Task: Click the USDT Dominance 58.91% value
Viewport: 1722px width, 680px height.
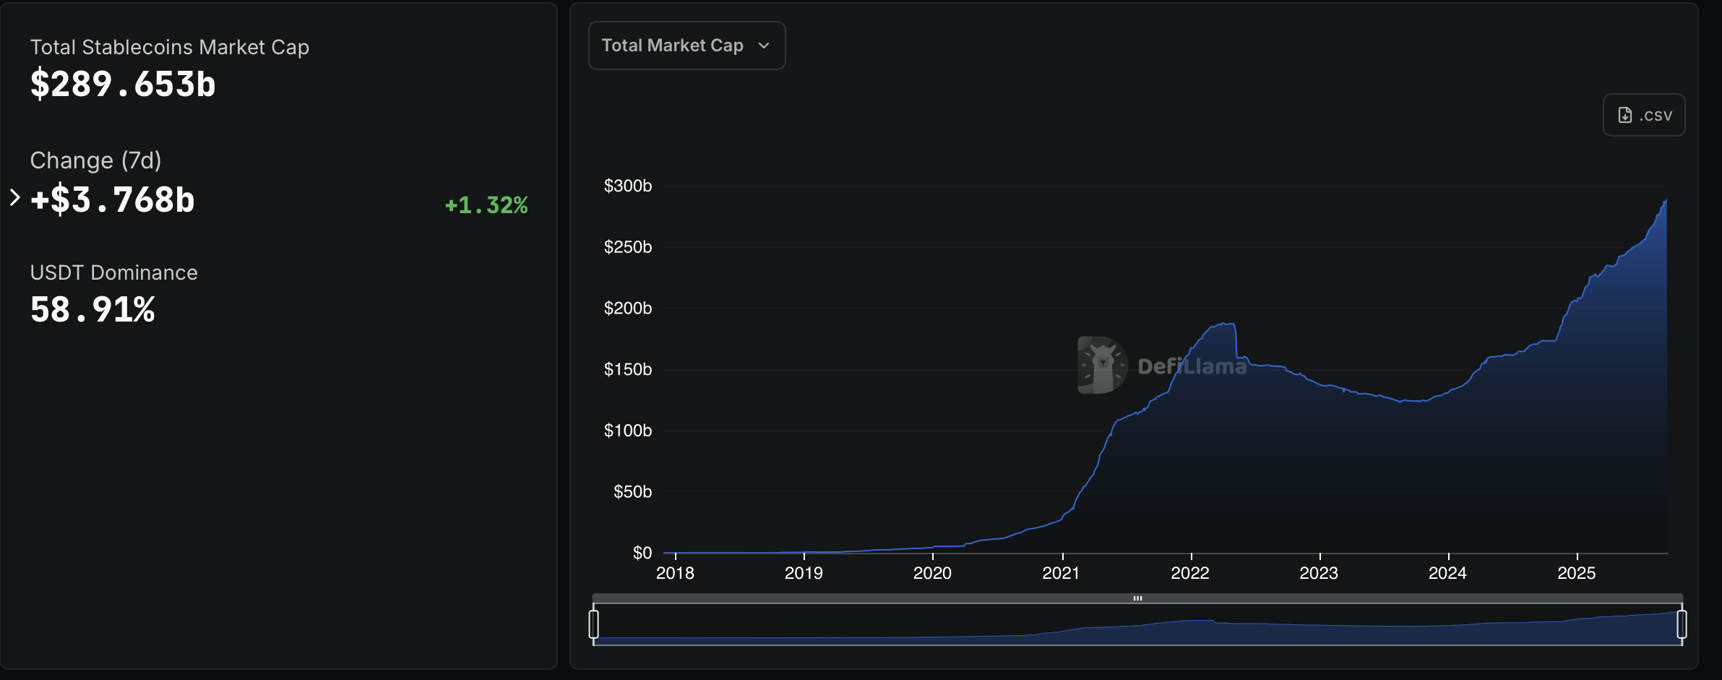Action: click(x=92, y=309)
